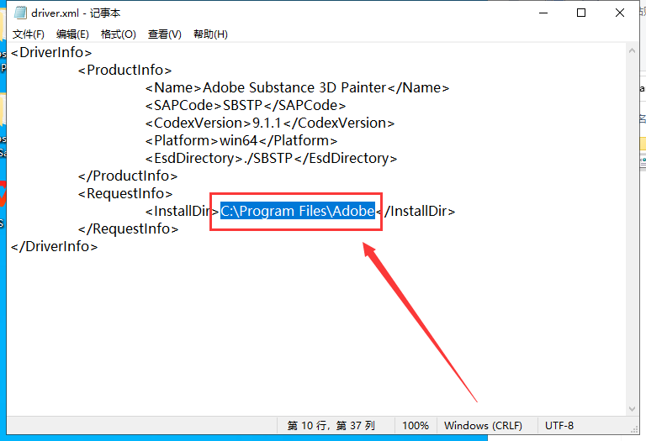
Task: Click the </DriverInfo> closing tag
Action: tap(55, 247)
